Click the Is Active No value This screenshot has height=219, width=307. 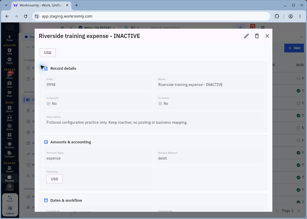point(163,104)
